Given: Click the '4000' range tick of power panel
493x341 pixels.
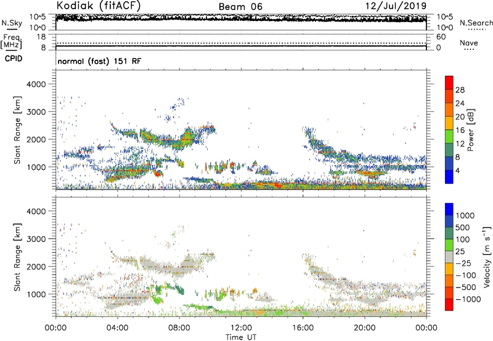Looking at the screenshot, I should tap(36, 84).
